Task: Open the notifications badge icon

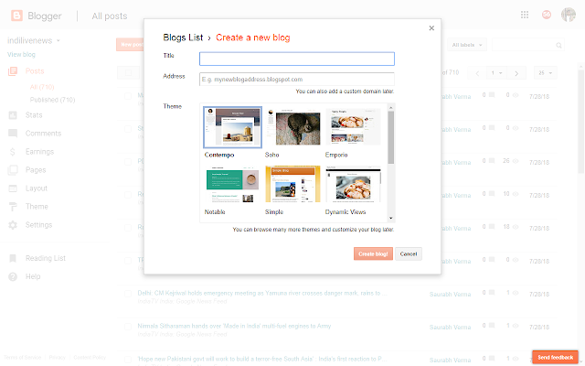Action: coord(547,15)
